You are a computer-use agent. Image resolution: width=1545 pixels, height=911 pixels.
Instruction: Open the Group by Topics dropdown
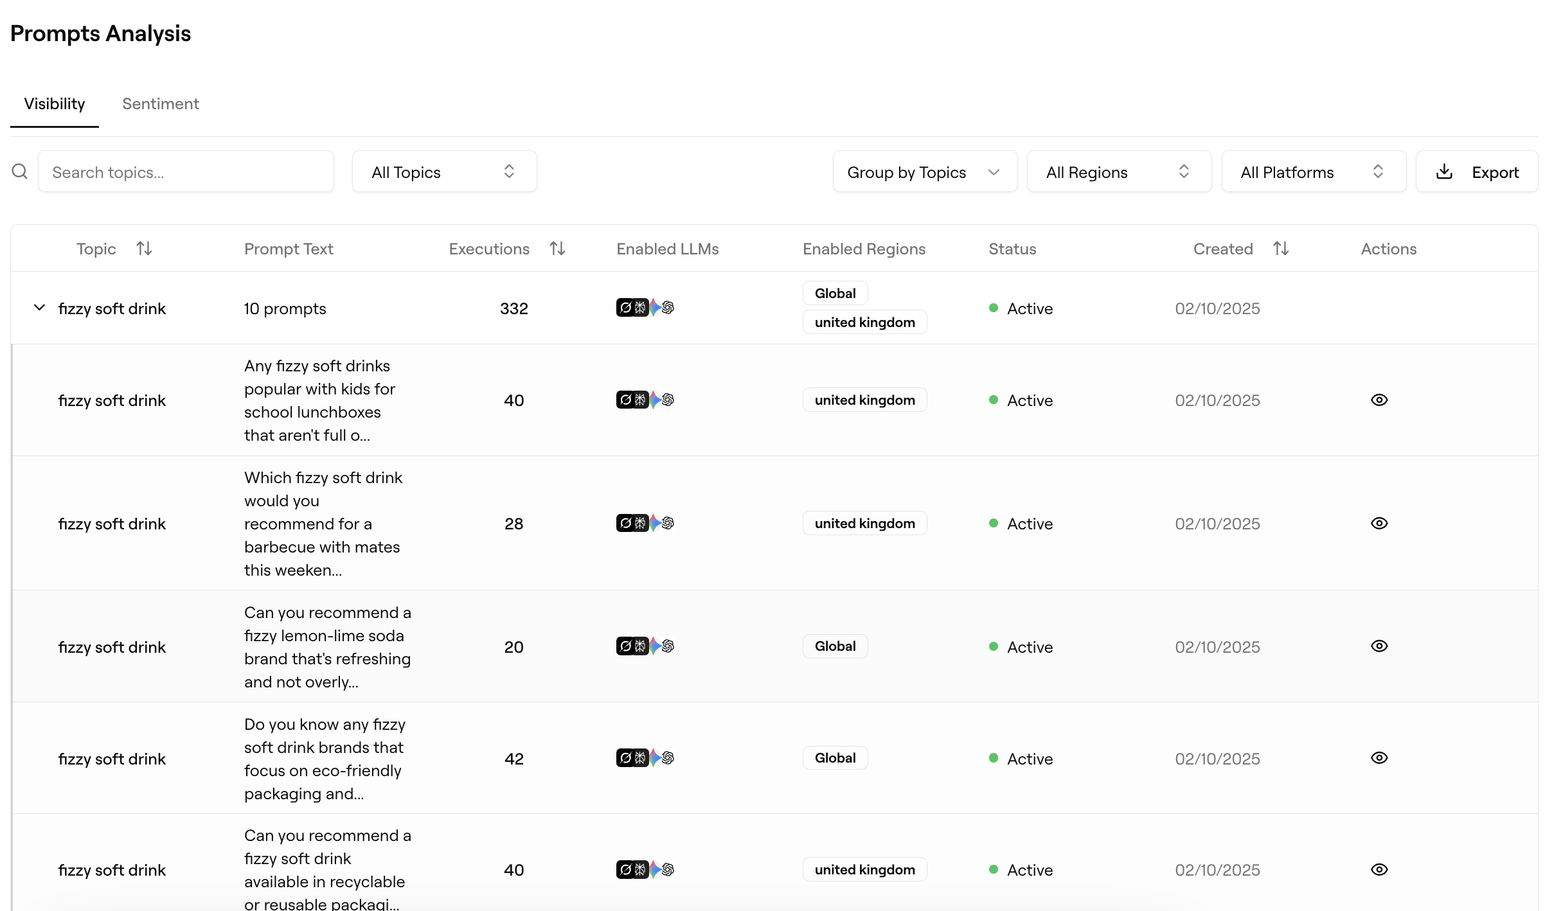point(924,172)
